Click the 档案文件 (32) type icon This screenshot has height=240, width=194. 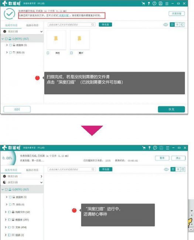click(13, 212)
